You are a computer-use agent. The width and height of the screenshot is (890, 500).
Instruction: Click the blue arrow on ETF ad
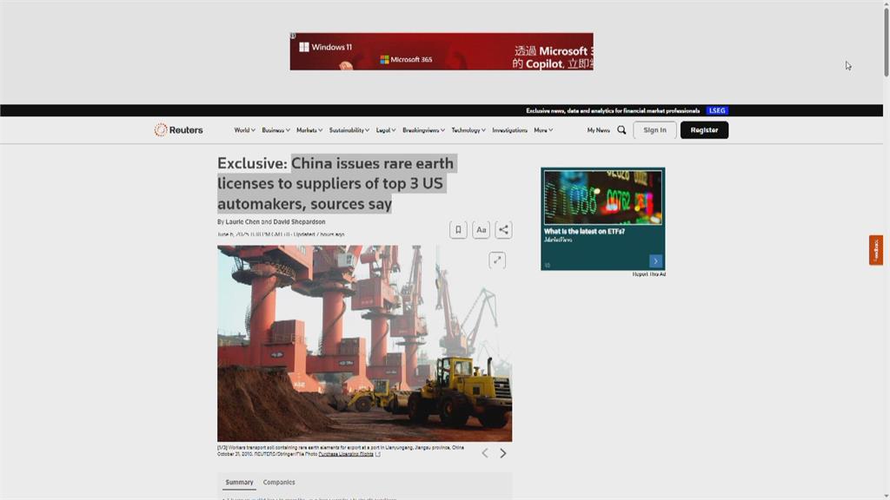pos(655,261)
